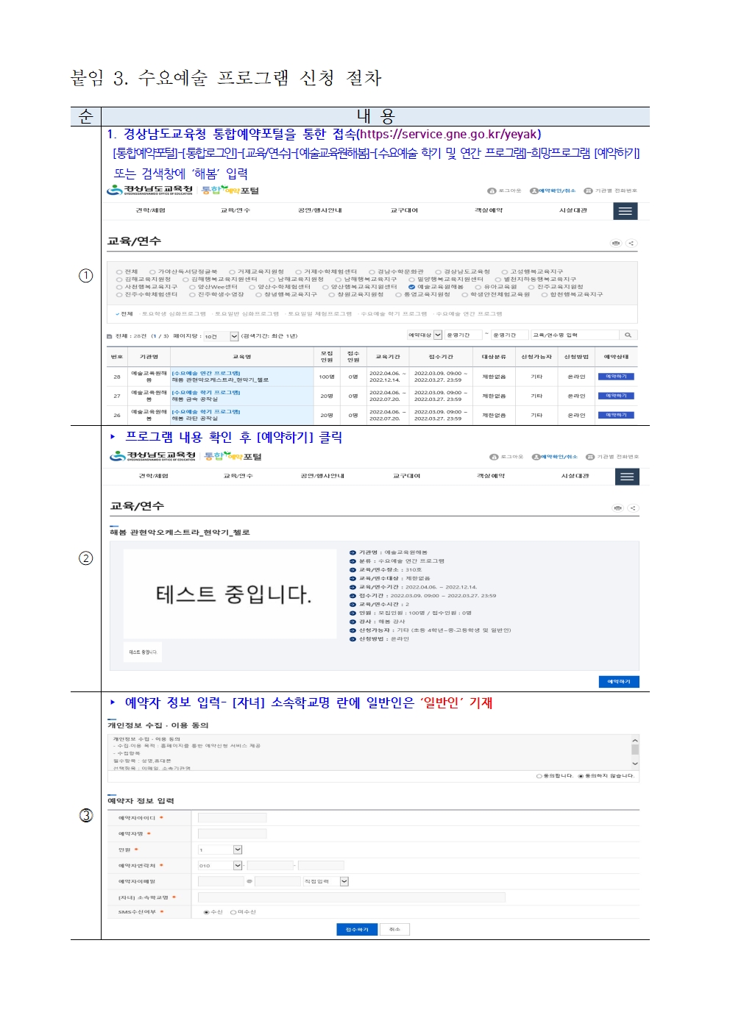Image resolution: width=730 pixels, height=1032 pixels.
Task: Open the 견학/체험 menu on the list page
Action: tap(151, 211)
